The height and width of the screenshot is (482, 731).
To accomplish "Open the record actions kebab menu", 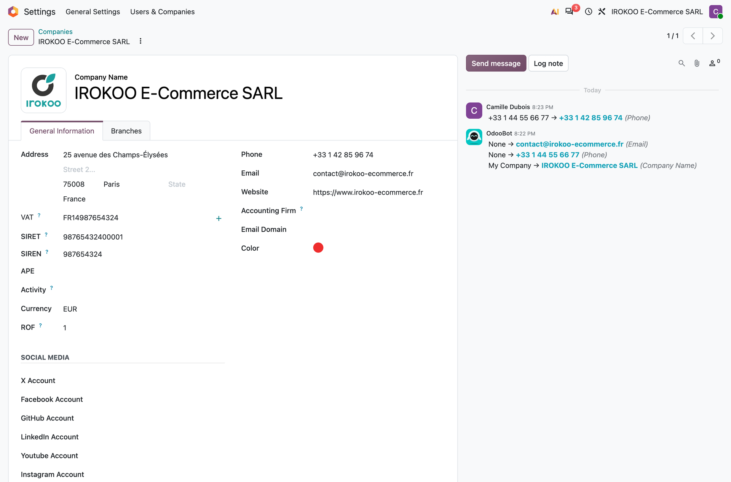I will [x=140, y=41].
